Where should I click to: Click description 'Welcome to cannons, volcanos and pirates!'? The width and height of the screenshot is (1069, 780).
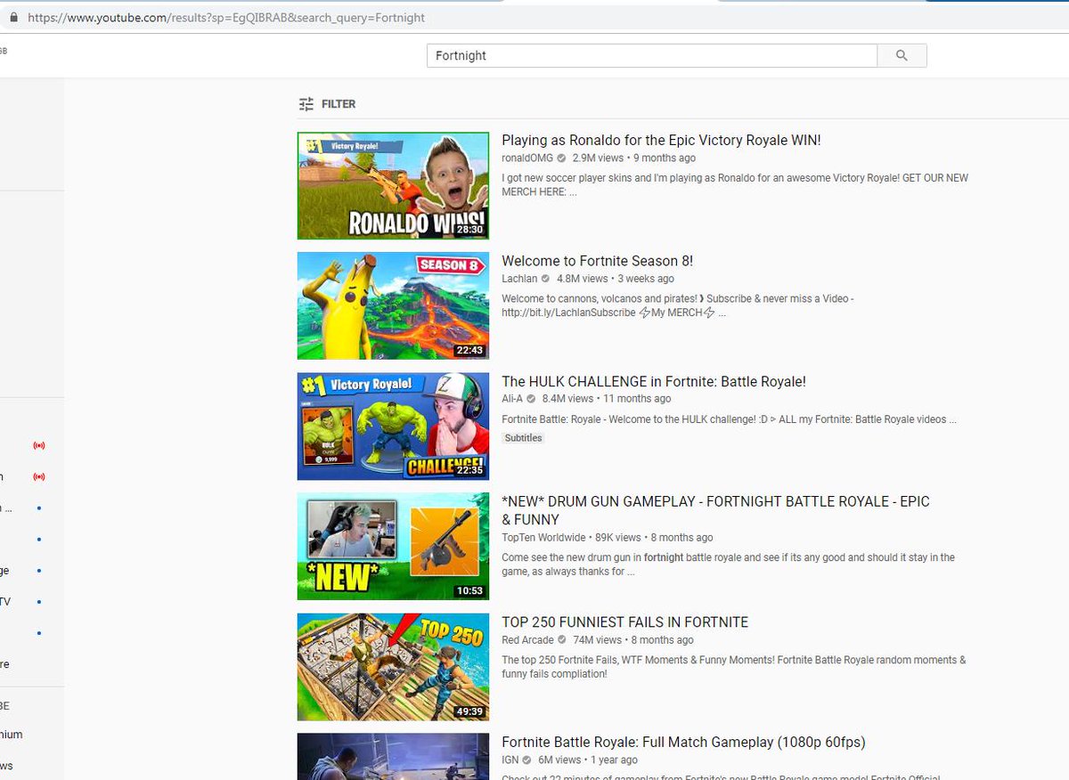tap(678, 305)
